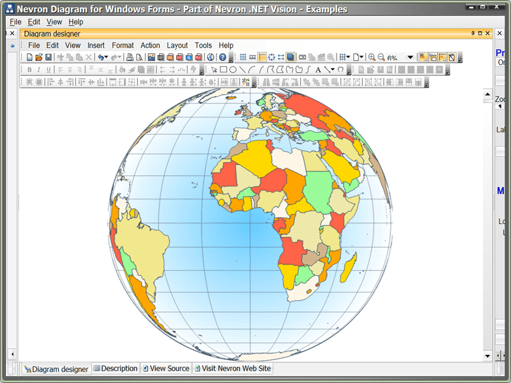Image resolution: width=511 pixels, height=383 pixels.
Task: Open the Insert menu in Diagram designer
Action: tap(96, 45)
